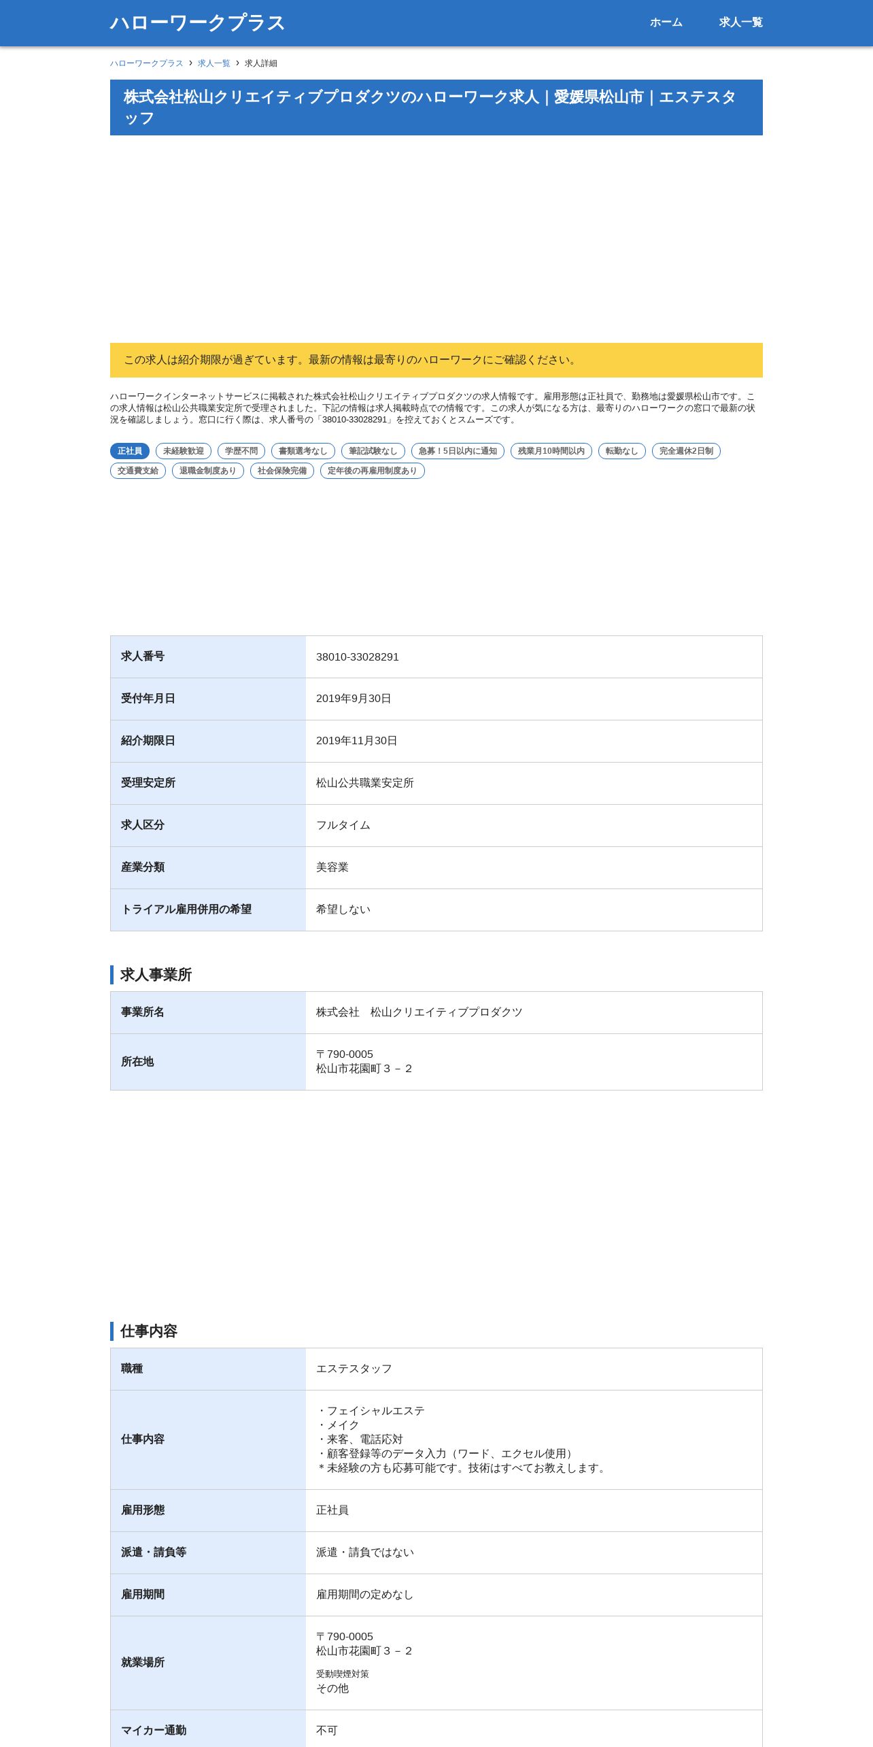Select job number 38010-33028291 in table

coord(358,657)
